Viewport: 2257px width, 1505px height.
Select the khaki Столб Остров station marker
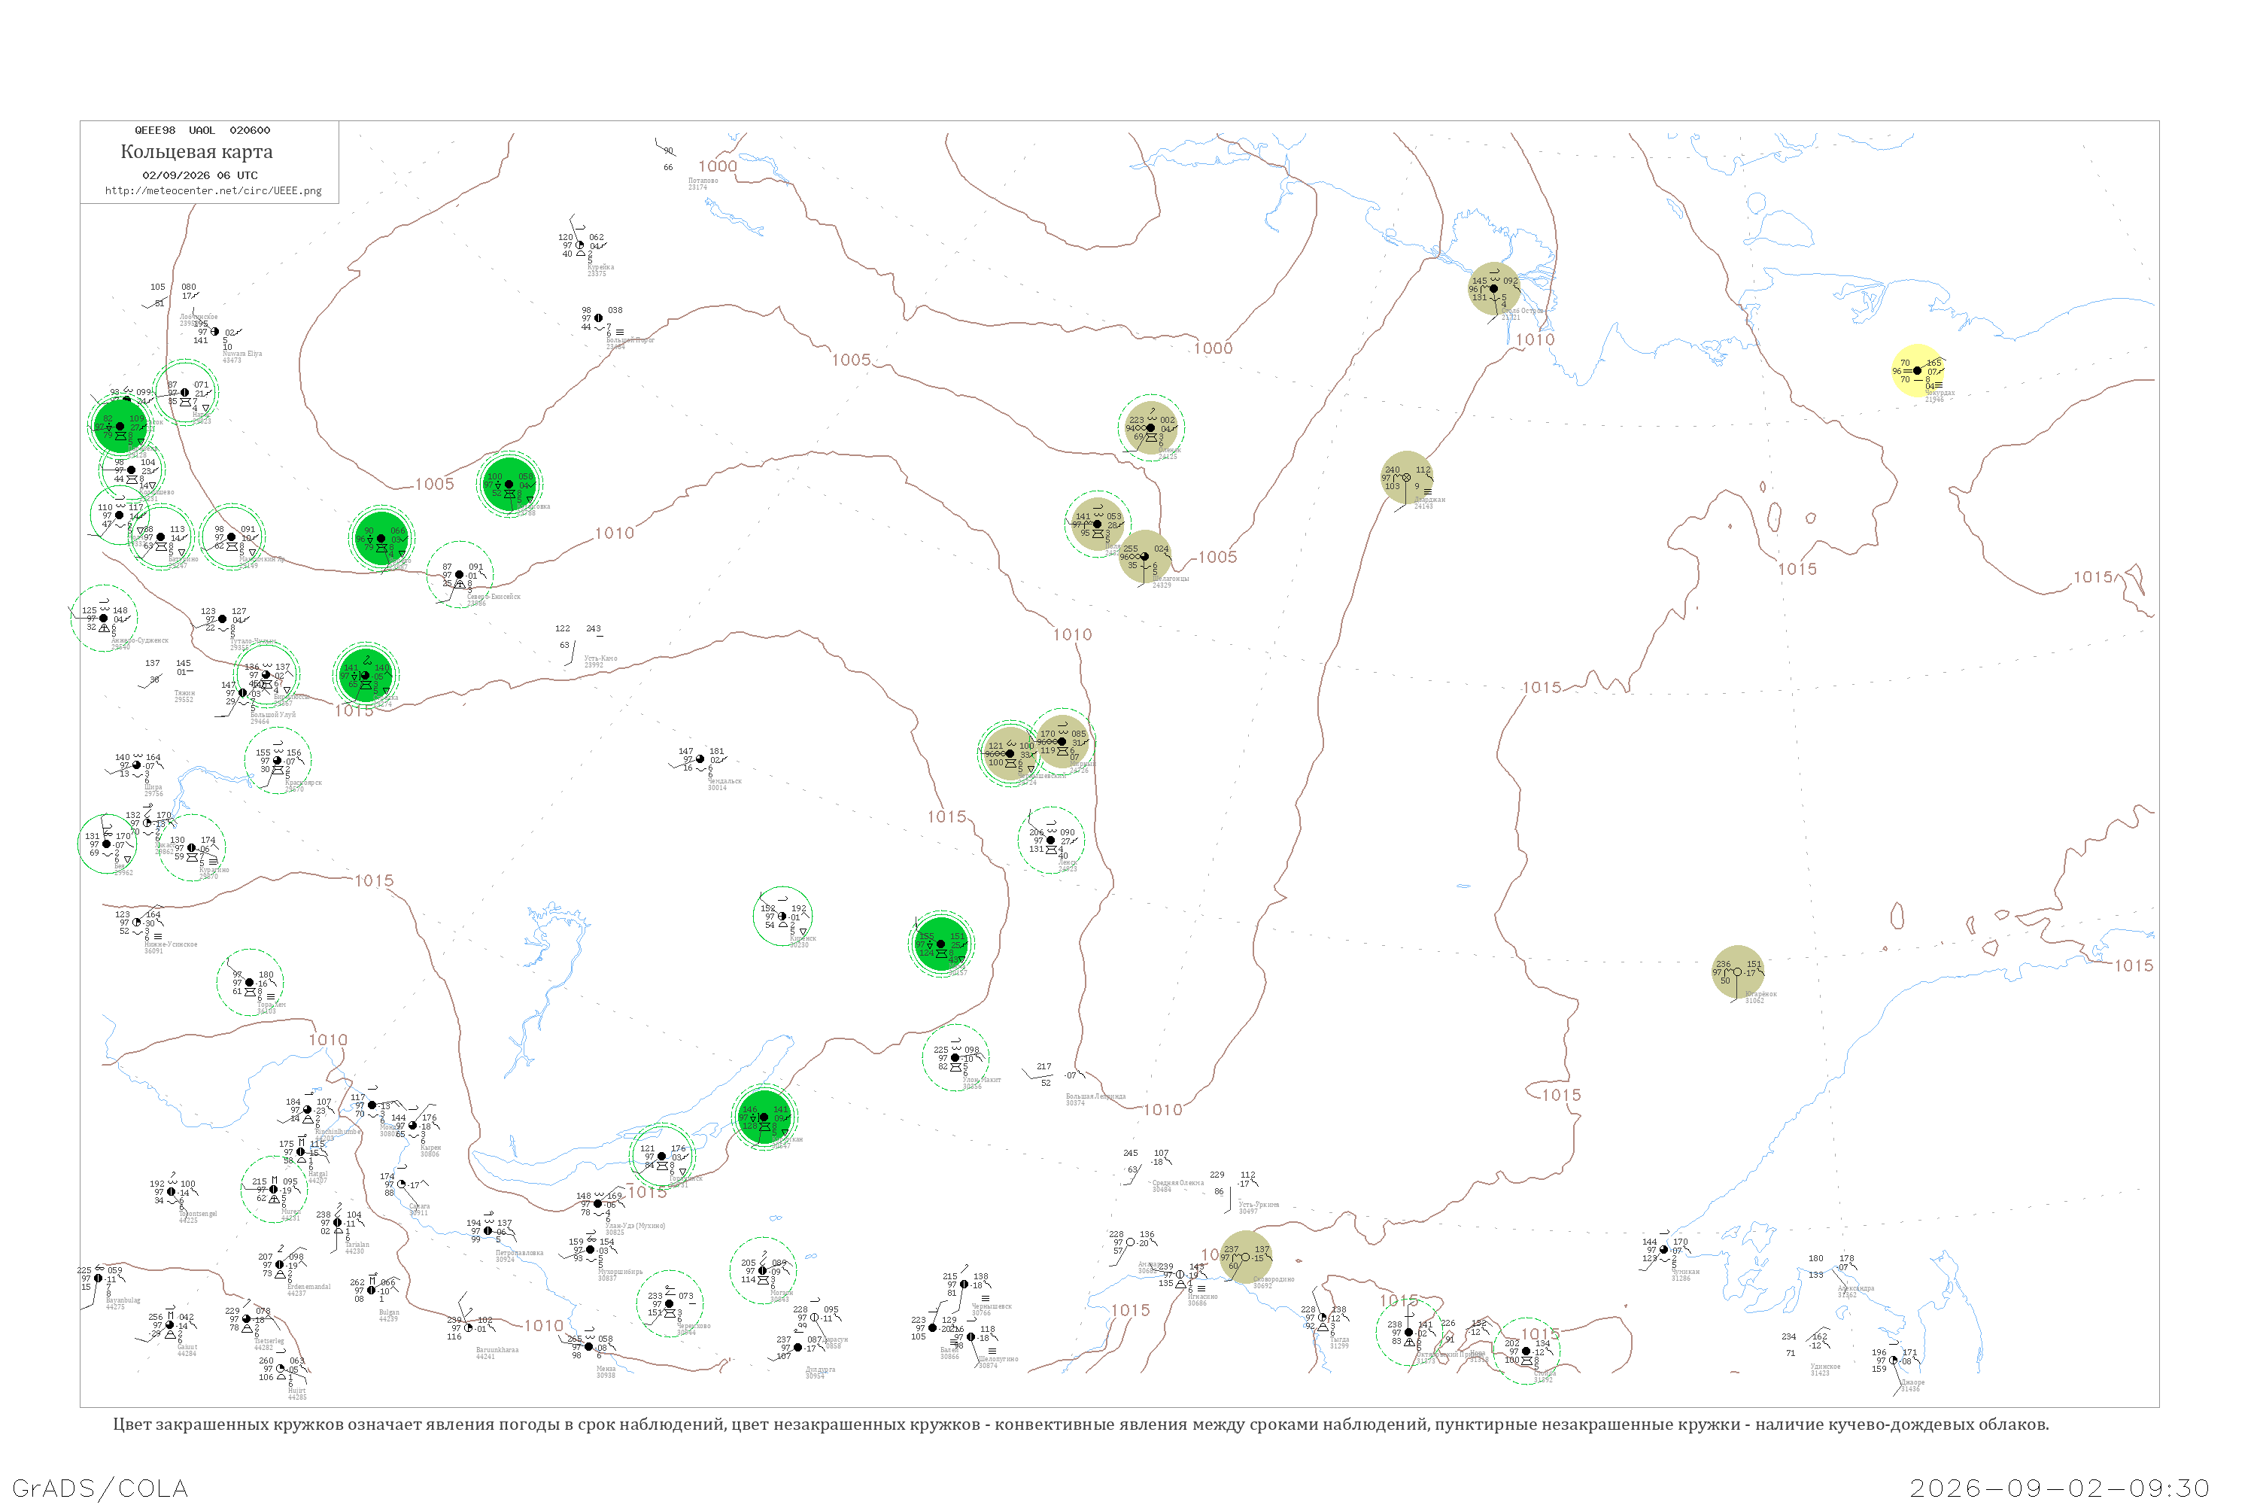[1493, 288]
